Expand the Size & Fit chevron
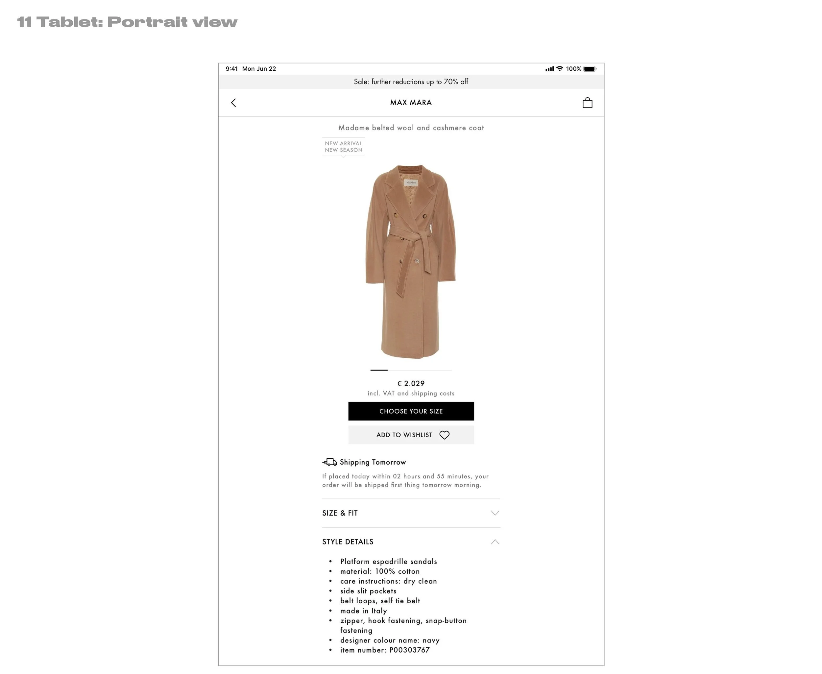The height and width of the screenshot is (674, 822). [x=495, y=513]
